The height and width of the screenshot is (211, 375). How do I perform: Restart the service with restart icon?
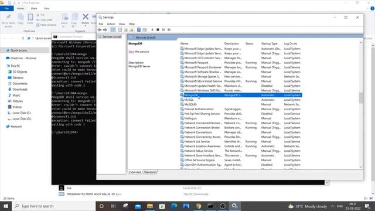pyautogui.click(x=169, y=30)
